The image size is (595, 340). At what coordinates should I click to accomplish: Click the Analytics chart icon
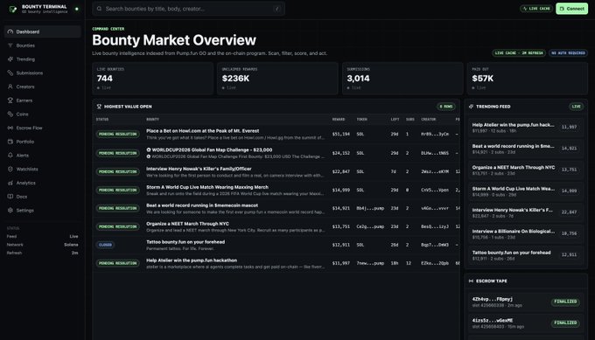coord(10,183)
